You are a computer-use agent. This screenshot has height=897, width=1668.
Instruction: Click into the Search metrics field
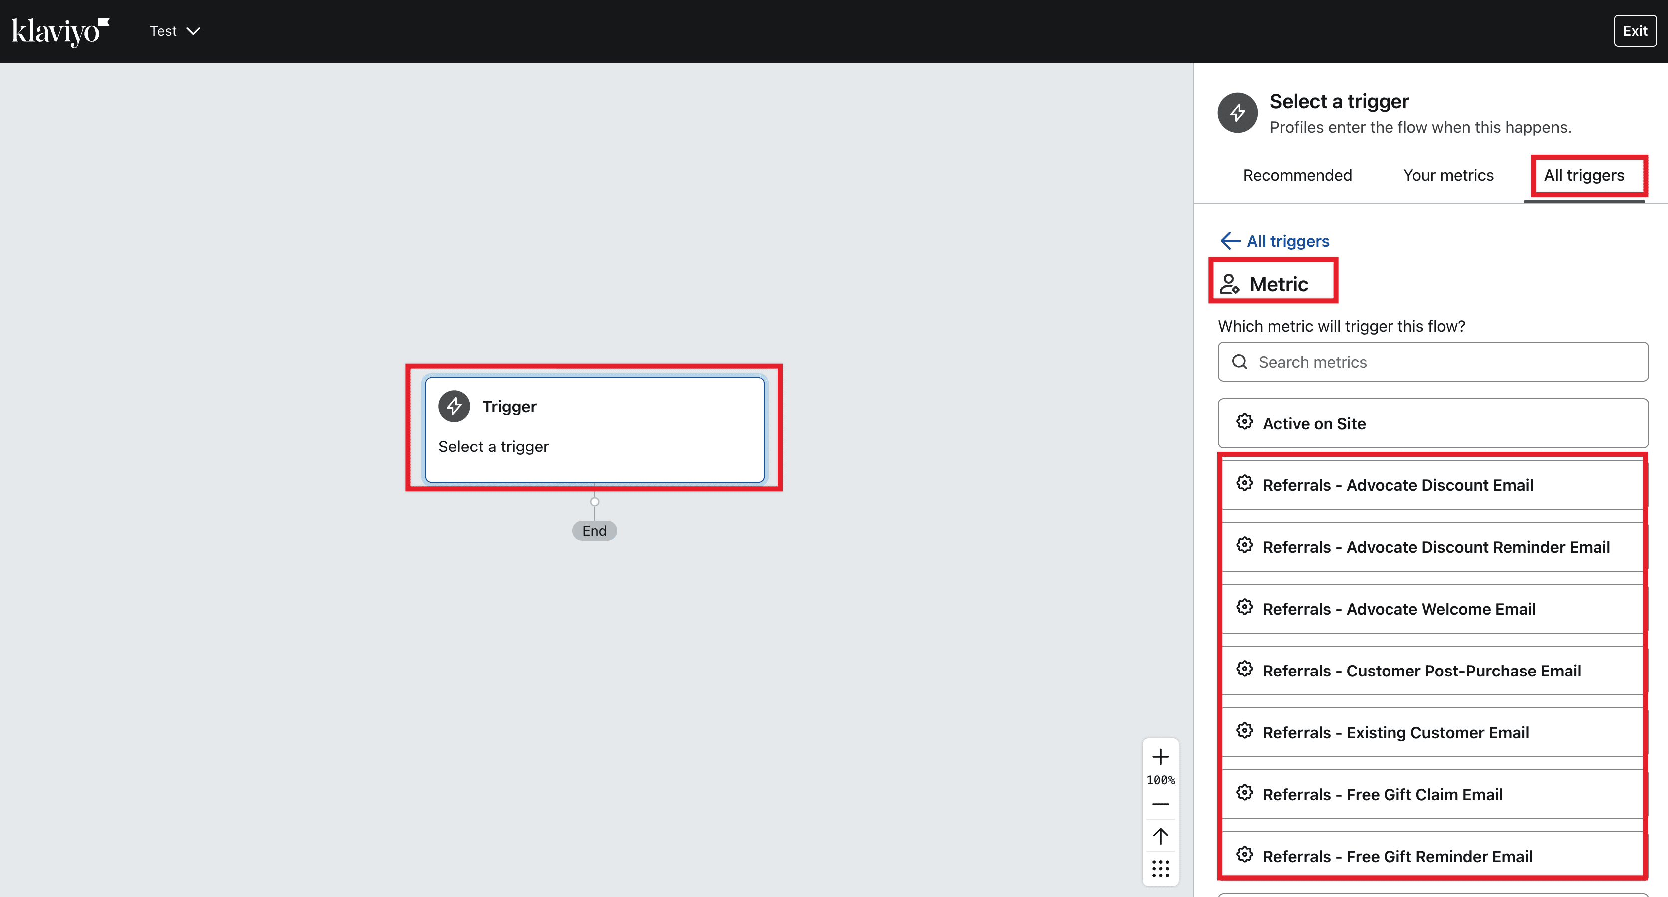coord(1444,362)
